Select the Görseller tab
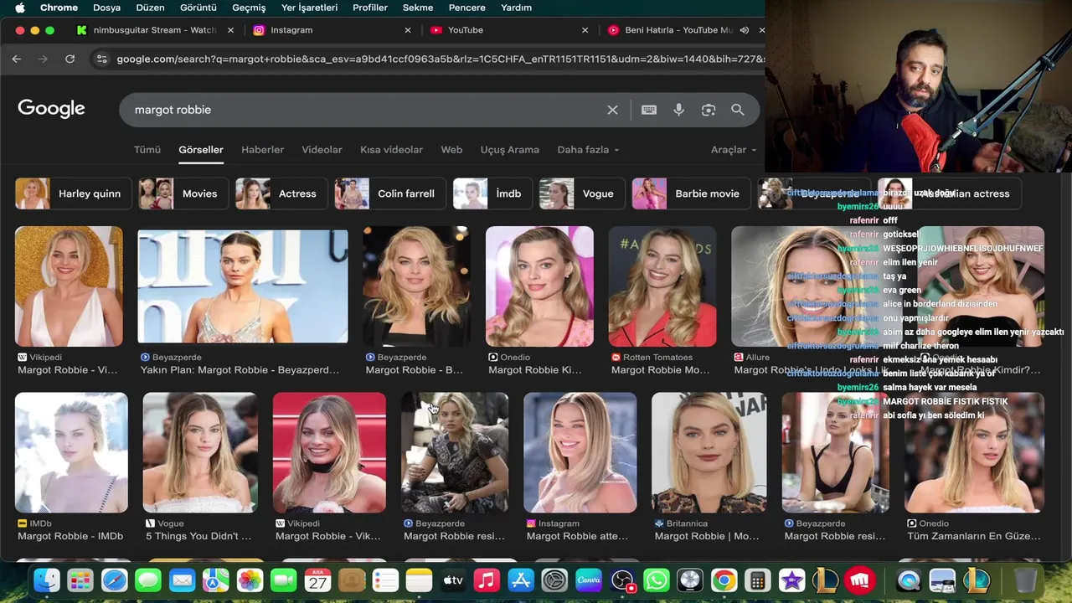This screenshot has width=1072, height=603. click(201, 150)
